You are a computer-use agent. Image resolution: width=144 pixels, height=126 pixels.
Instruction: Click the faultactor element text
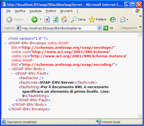click(31, 78)
